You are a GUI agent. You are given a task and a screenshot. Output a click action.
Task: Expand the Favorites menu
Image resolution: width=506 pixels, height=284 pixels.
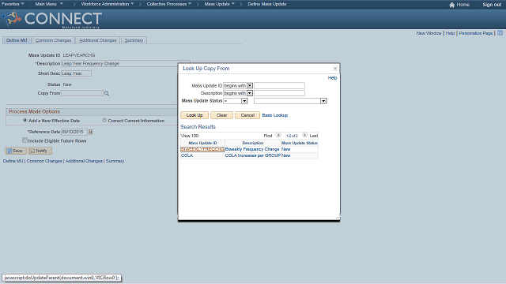point(13,4)
